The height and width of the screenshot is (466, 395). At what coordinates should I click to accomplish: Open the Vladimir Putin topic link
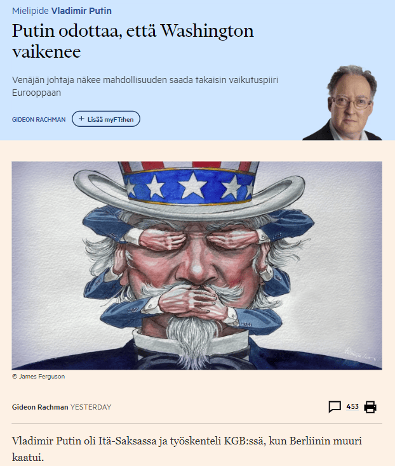(81, 11)
